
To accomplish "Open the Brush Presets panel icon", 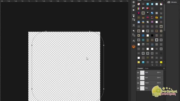I will pos(134,15).
